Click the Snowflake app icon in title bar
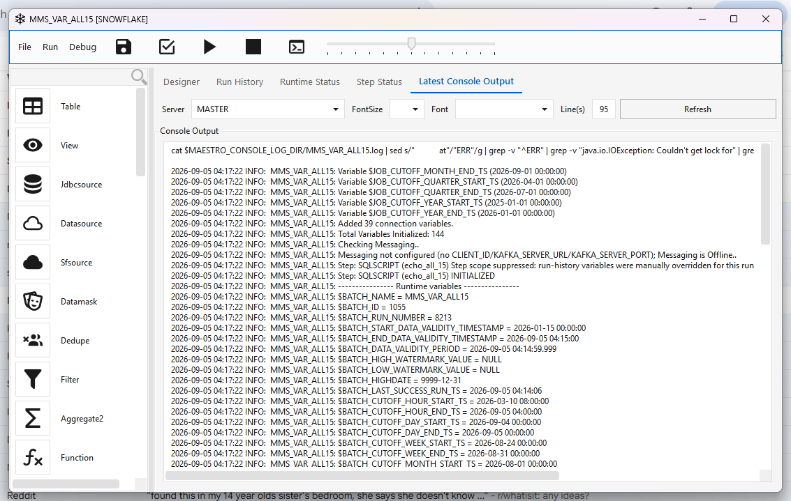 click(x=20, y=19)
